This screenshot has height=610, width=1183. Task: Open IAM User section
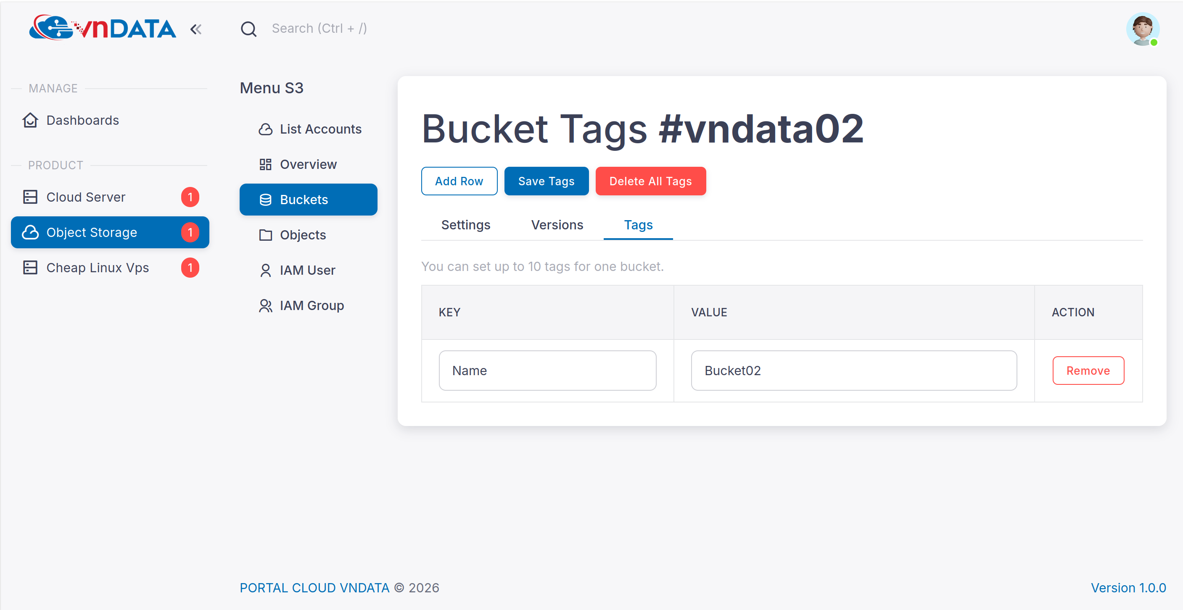coord(307,271)
